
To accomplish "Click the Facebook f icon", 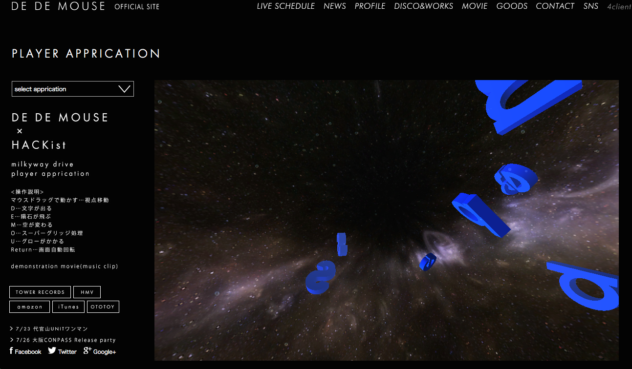I will [11, 351].
